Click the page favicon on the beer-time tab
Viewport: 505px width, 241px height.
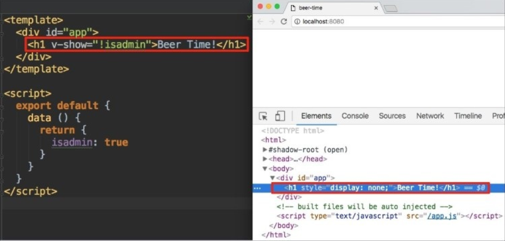(x=293, y=7)
